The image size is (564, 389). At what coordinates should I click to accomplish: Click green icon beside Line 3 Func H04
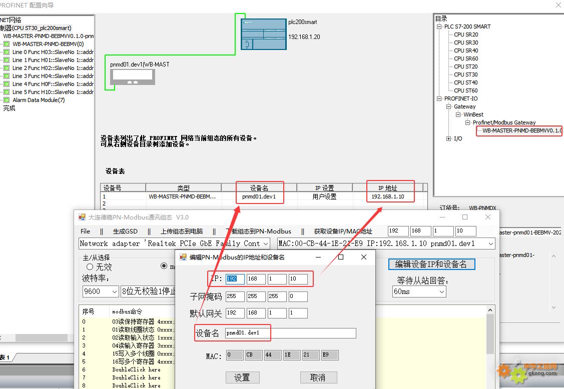pyautogui.click(x=7, y=76)
